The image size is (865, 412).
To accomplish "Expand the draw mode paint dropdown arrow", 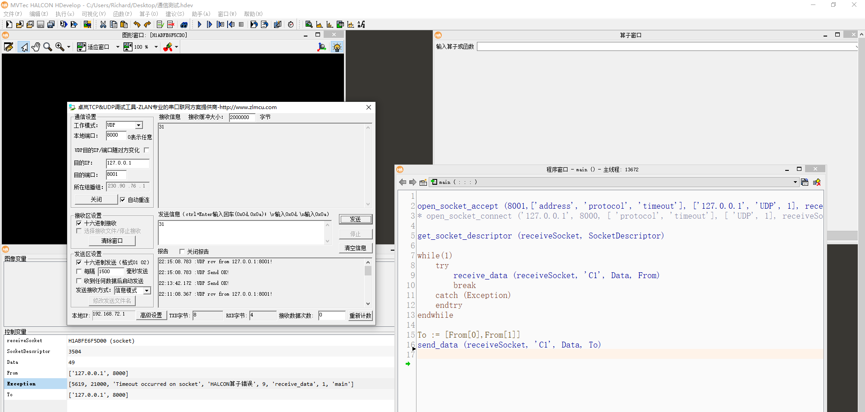I will [176, 47].
